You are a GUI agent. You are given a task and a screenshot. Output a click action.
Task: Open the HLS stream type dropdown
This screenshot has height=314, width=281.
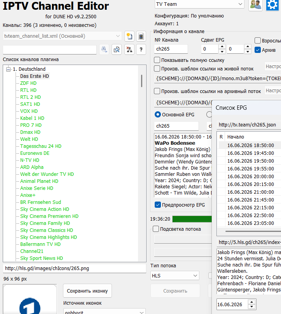[175, 276]
